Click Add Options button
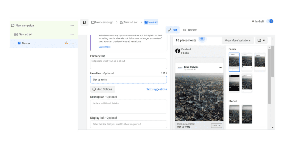 (103, 89)
